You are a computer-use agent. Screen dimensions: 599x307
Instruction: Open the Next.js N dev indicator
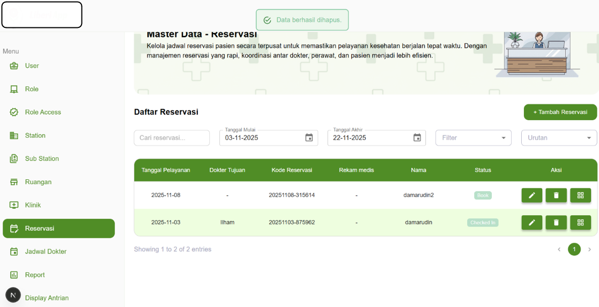[x=13, y=295]
